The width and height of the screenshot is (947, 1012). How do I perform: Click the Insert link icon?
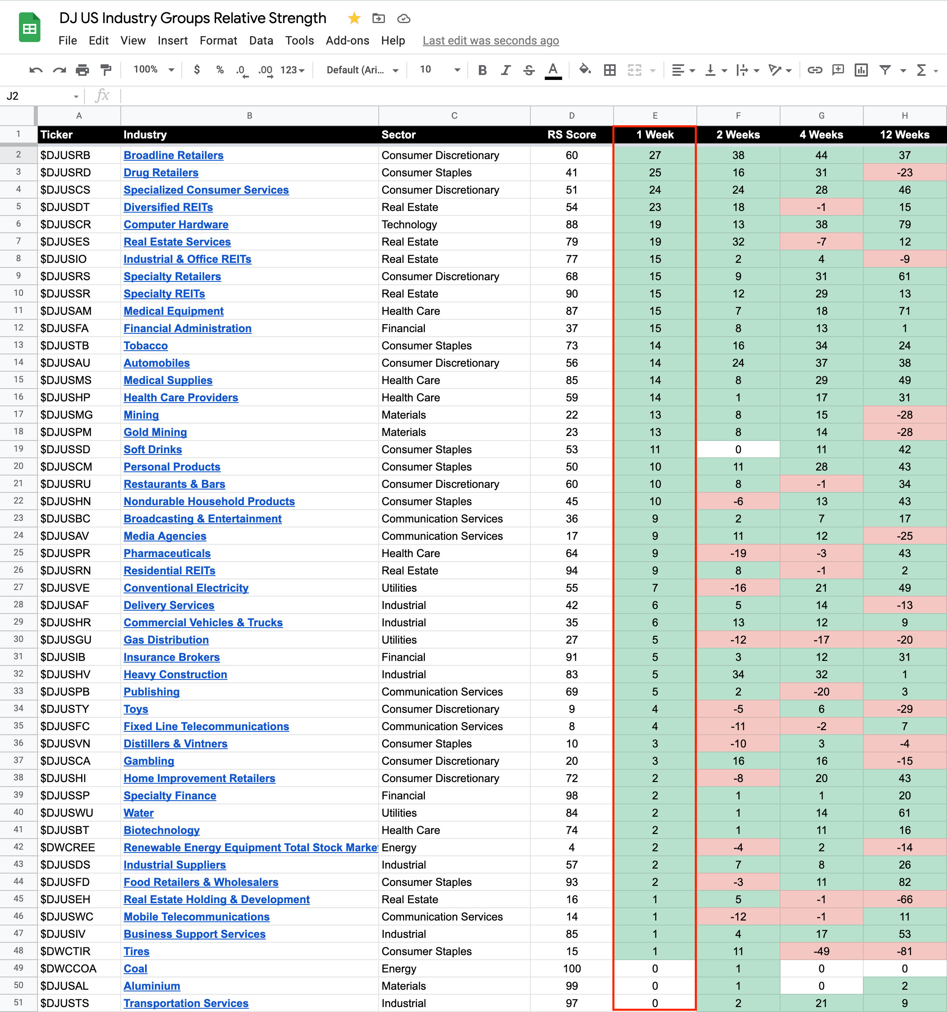coord(815,70)
